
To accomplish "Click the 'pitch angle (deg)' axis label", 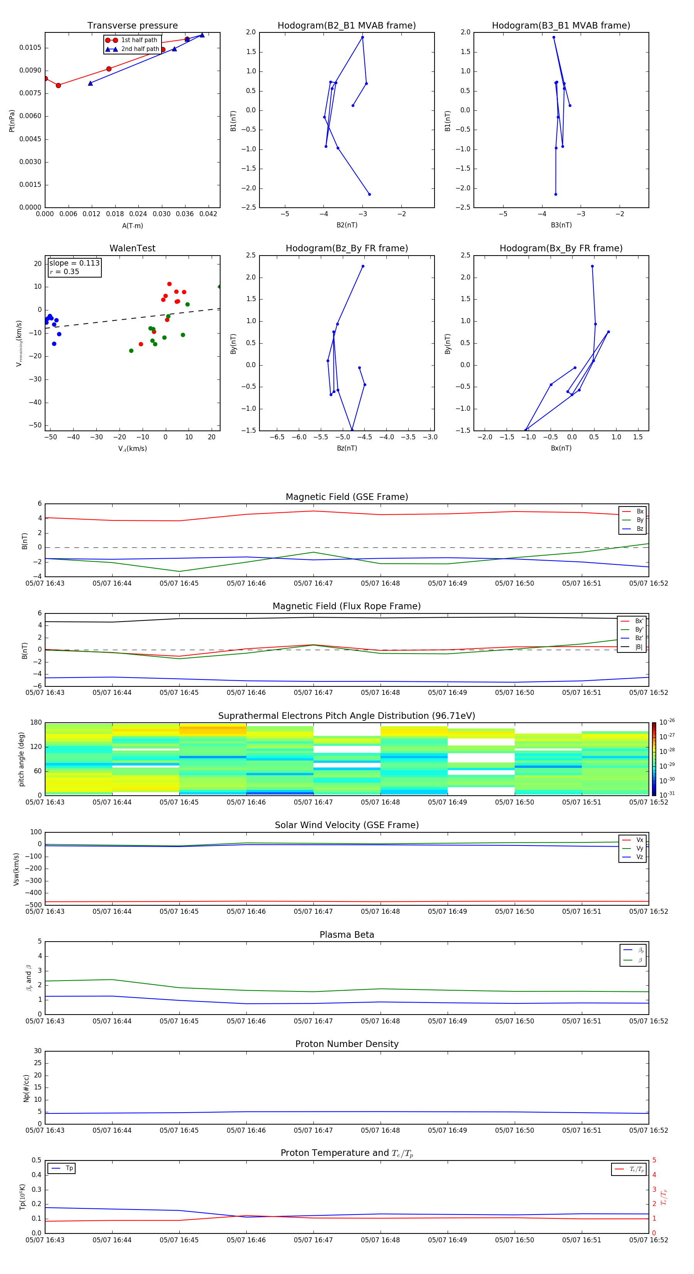I will coord(21,759).
